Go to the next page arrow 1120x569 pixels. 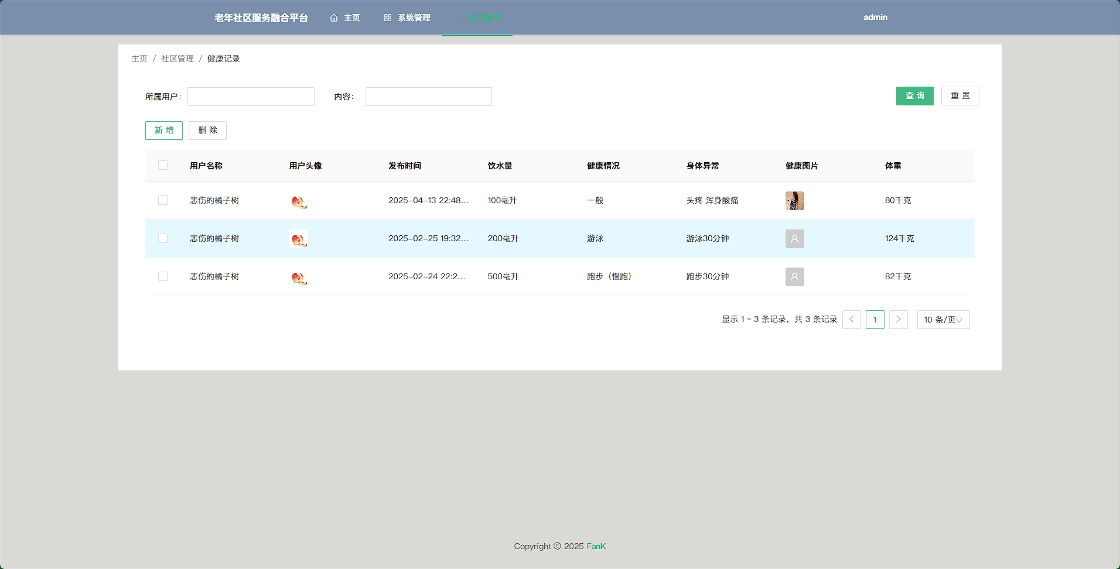[x=898, y=320]
